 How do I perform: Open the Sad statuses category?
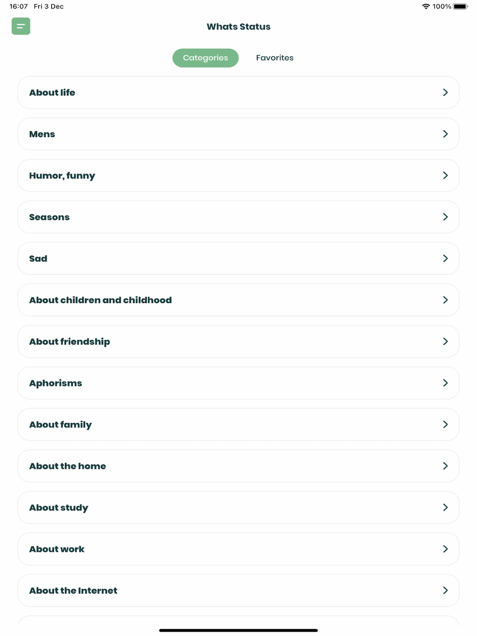(38, 258)
